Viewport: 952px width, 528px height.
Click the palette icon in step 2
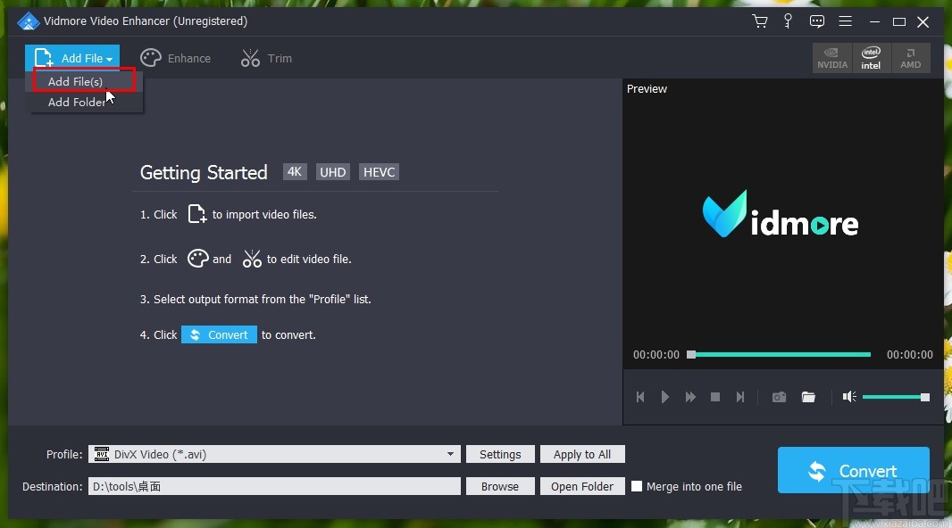[198, 259]
